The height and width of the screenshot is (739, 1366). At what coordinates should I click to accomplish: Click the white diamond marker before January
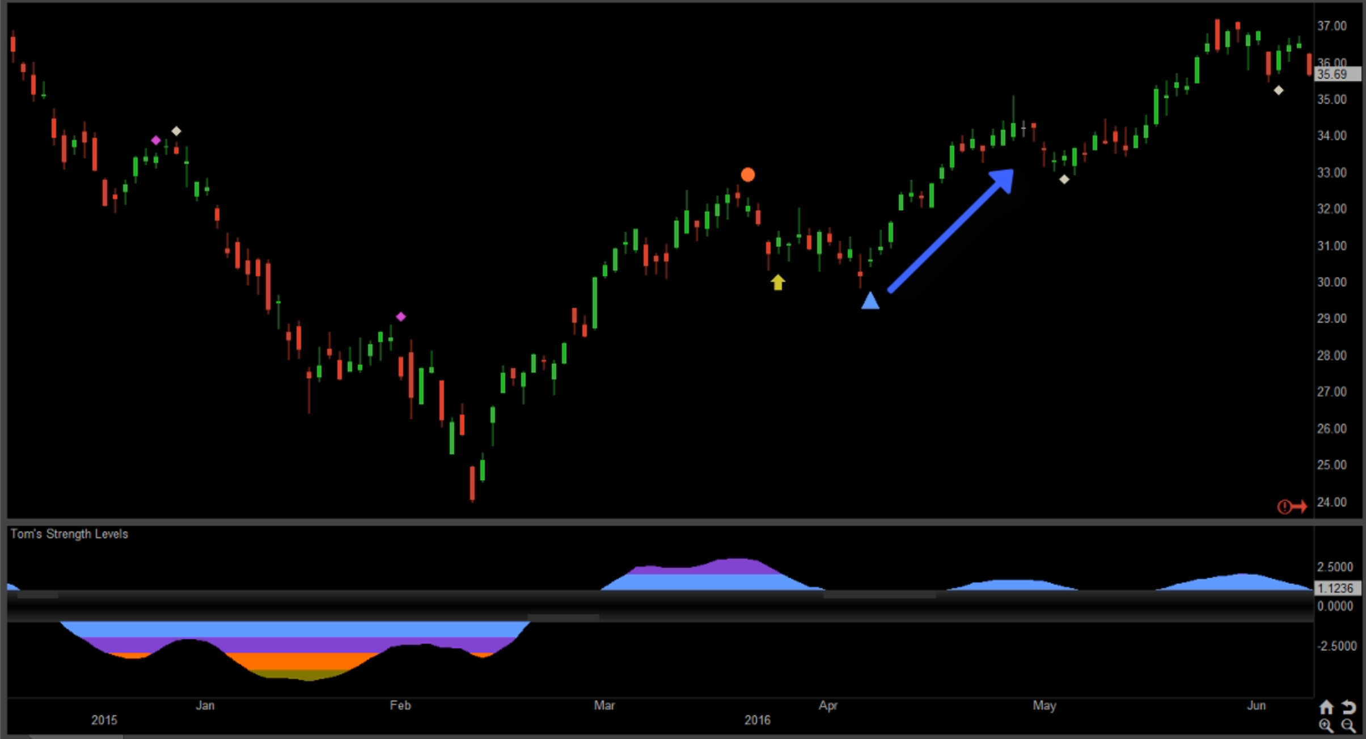176,131
